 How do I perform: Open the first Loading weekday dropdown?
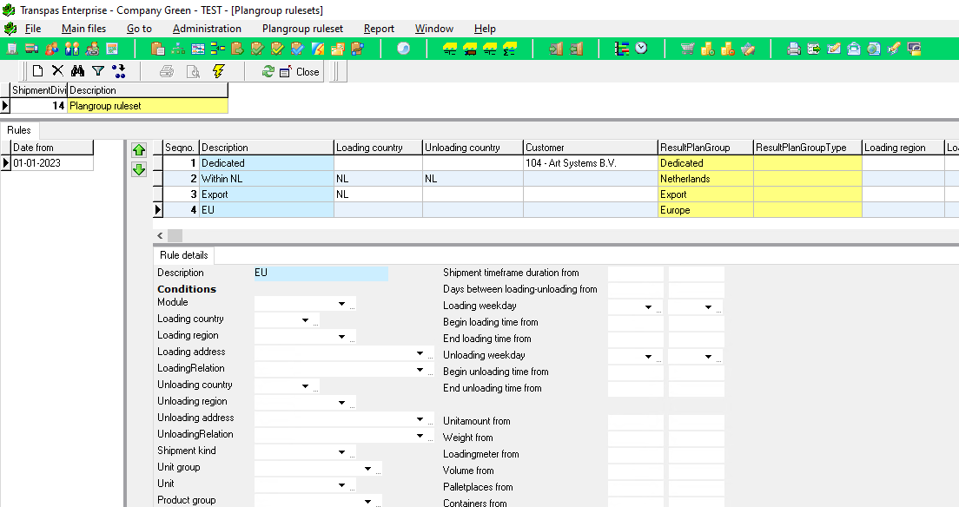click(x=648, y=307)
